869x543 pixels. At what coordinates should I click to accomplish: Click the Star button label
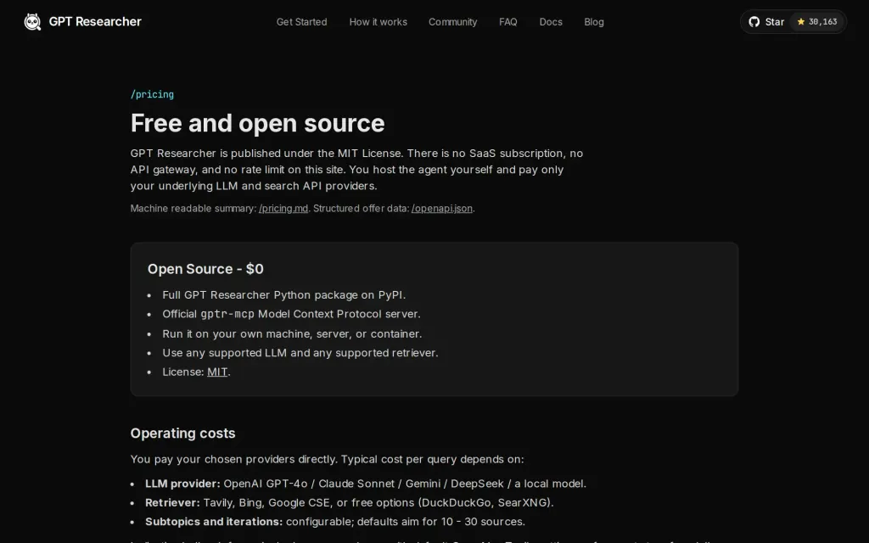(x=774, y=22)
